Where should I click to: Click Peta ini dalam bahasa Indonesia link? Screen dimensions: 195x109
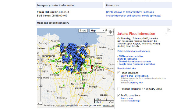pos(134,51)
